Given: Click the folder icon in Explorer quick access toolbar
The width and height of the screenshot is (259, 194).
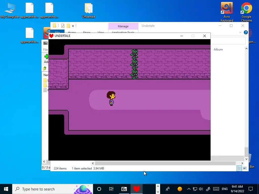Looking at the screenshot, I should [x=55, y=26].
